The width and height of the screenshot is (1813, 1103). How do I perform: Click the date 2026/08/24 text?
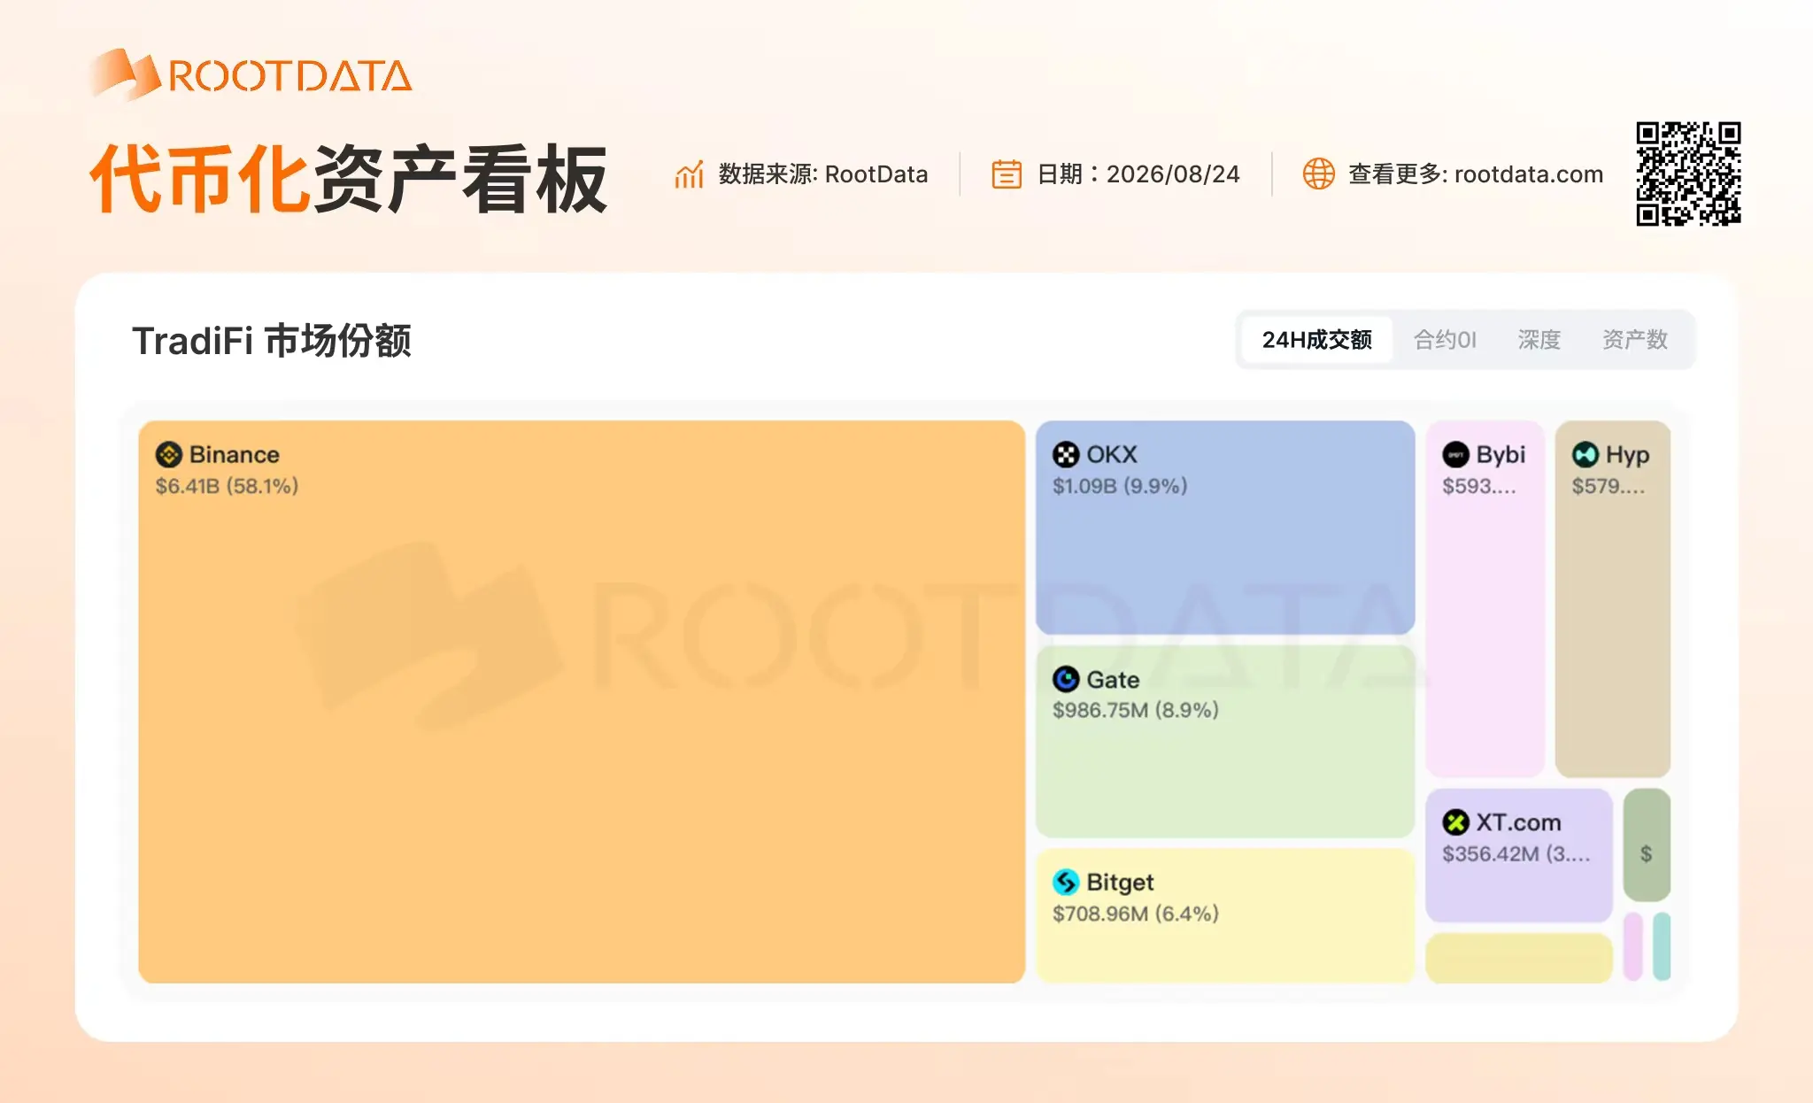click(x=1172, y=174)
